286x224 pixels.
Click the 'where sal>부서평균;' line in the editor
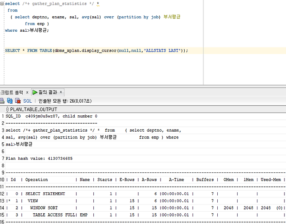tap(27, 31)
